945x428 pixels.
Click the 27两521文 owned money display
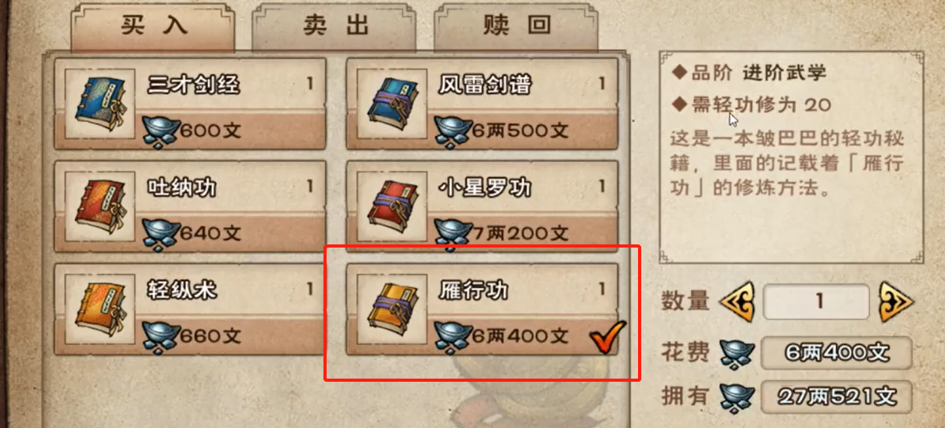point(837,396)
